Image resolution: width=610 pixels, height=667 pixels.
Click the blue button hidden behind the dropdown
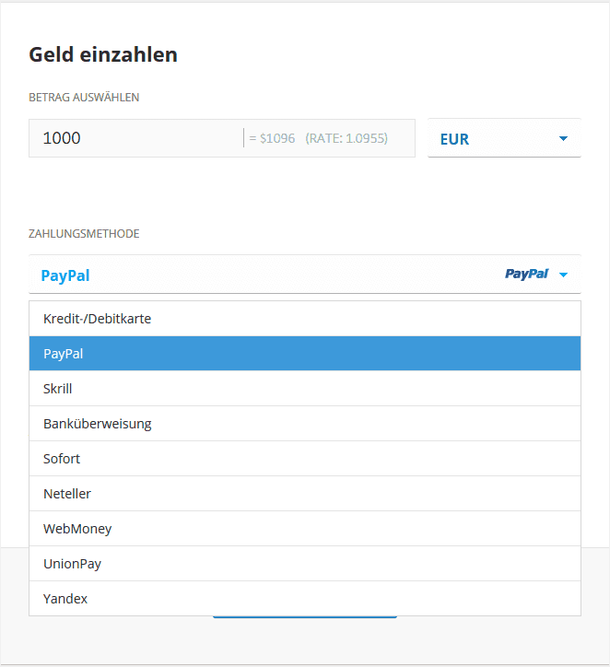click(x=304, y=617)
